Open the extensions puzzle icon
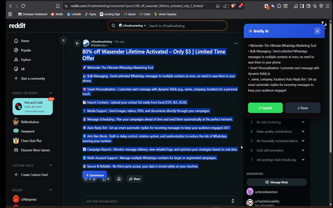This screenshot has height=208, width=333. 279,6
